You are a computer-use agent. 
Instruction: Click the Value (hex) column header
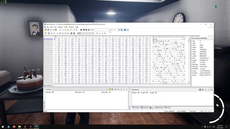105,92
